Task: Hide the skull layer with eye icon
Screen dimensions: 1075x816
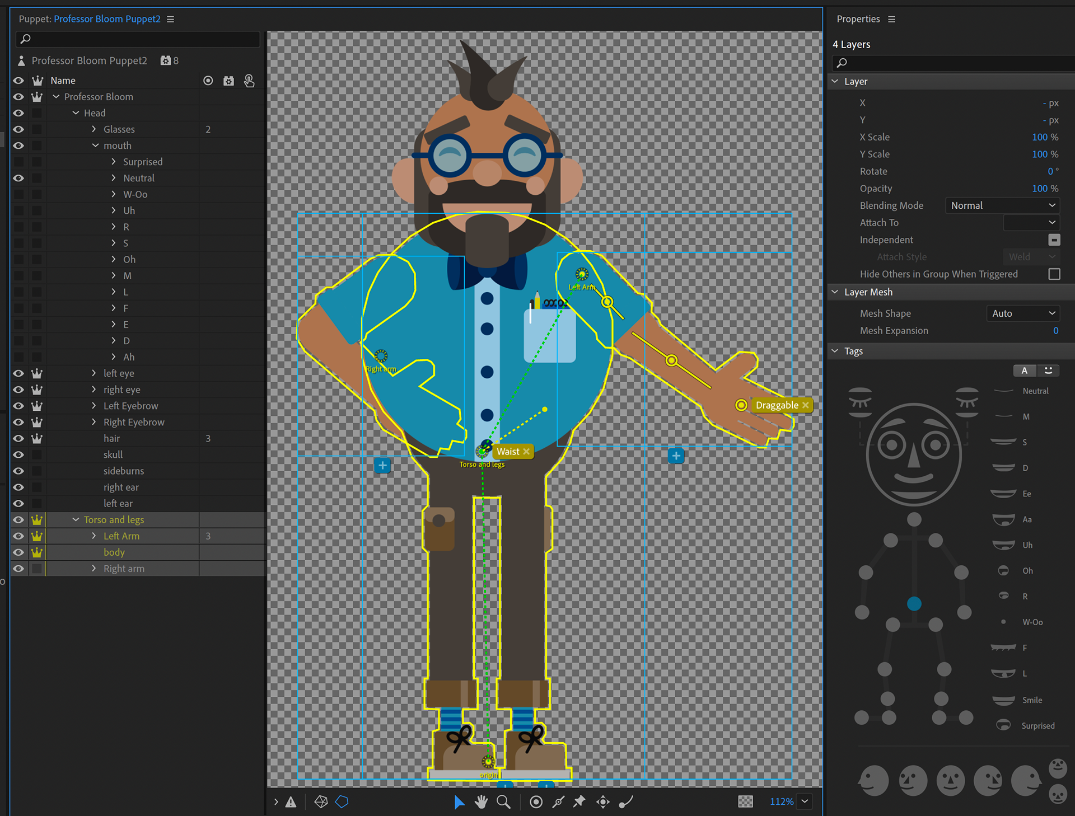Action: pyautogui.click(x=18, y=455)
